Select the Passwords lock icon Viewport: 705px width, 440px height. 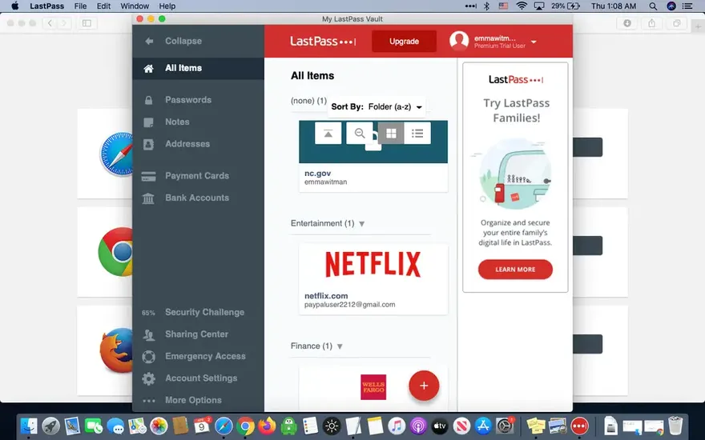point(148,101)
